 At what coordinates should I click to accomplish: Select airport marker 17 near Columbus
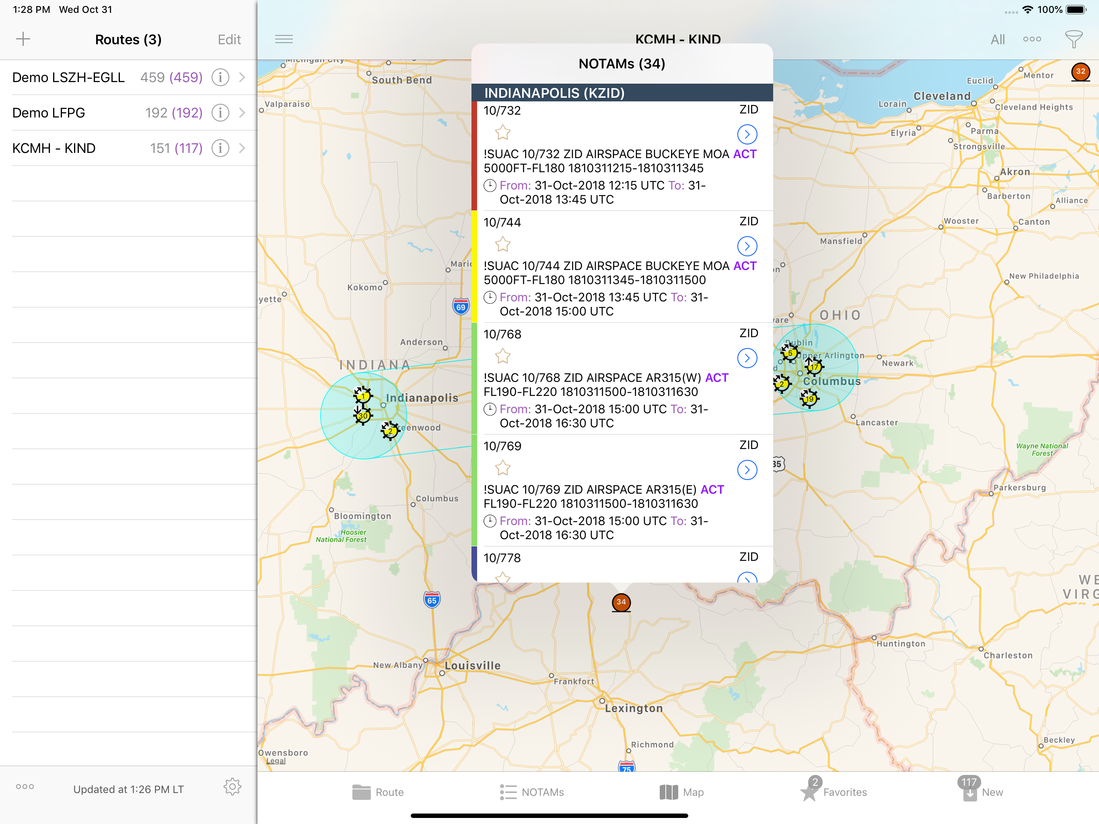pos(813,367)
